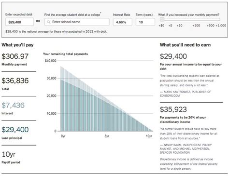Screen dimensions: 229x176
Task: Click the search magnifier icon in school field
Action: pos(48,22)
